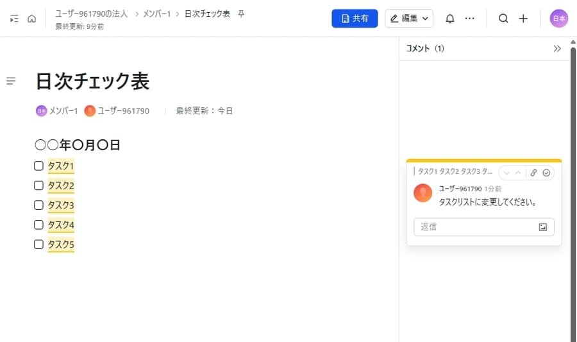577x342 pixels.
Task: Collapse the comments panel with double chevron
Action: [557, 49]
